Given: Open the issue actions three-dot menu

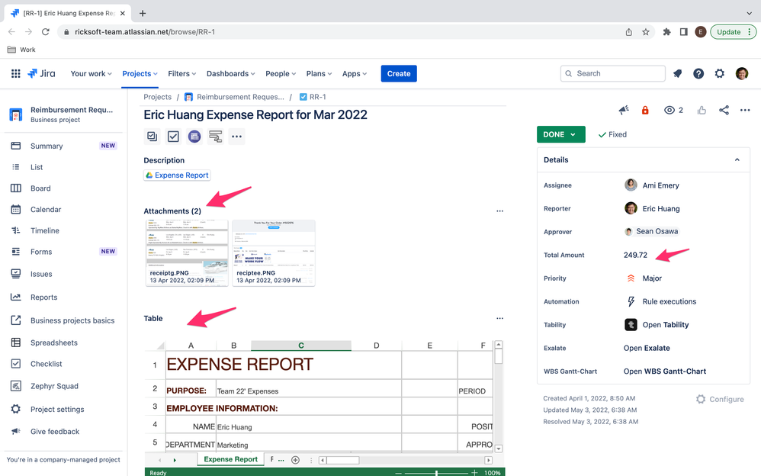Looking at the screenshot, I should tap(745, 111).
